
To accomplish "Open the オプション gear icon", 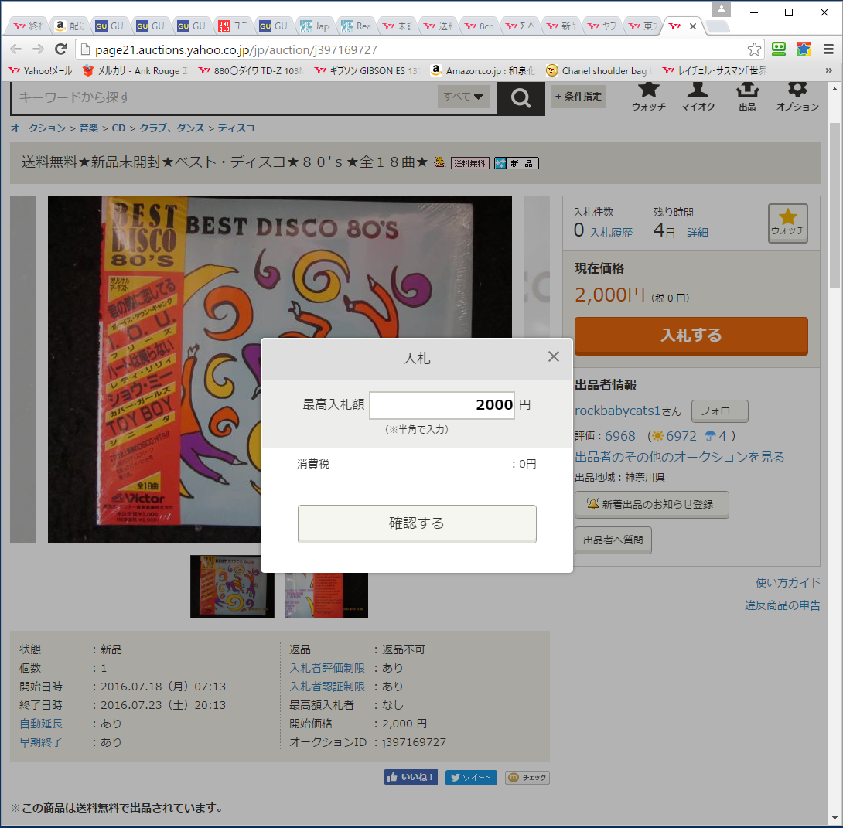I will (x=797, y=97).
